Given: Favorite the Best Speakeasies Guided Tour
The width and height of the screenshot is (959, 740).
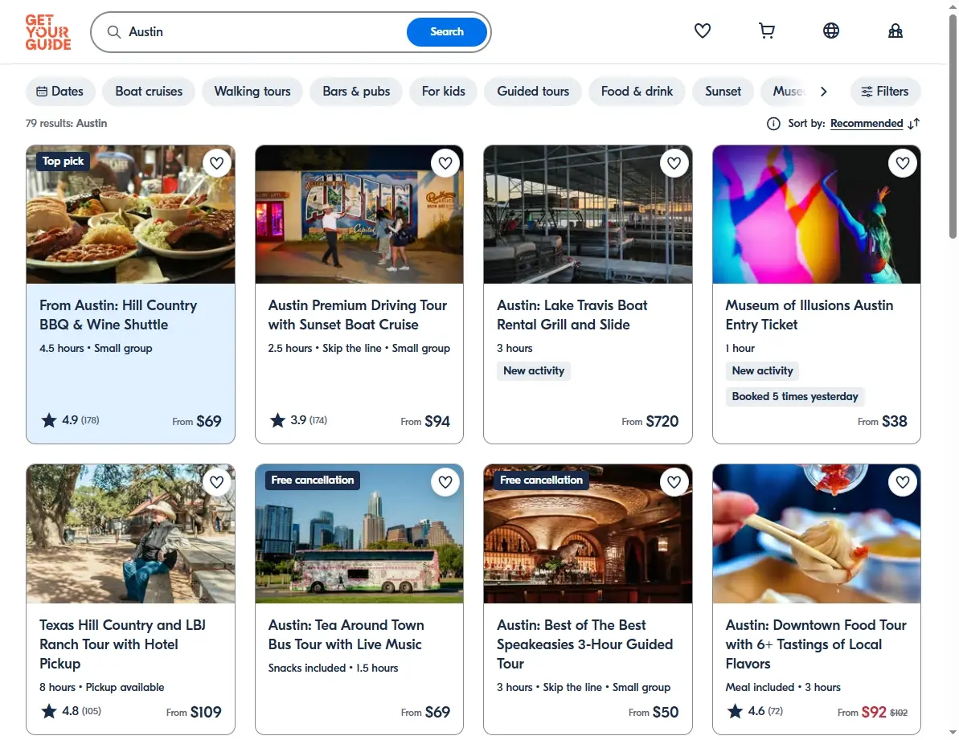Looking at the screenshot, I should click(674, 482).
